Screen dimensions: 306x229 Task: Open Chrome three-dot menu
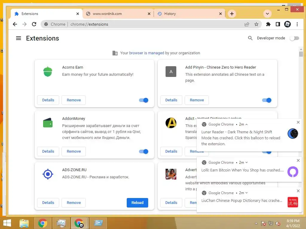pos(297,24)
